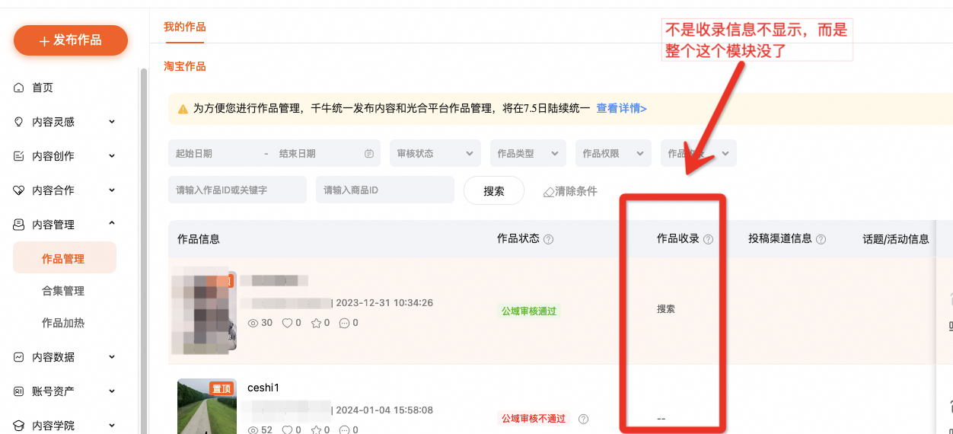Click the views eye icon showing 30
The height and width of the screenshot is (434, 953).
pyautogui.click(x=253, y=323)
